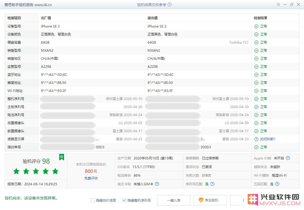Enable the 隐藏估价信息 checkbox
Image resolution: width=304 pixels, height=210 pixels.
(93, 200)
